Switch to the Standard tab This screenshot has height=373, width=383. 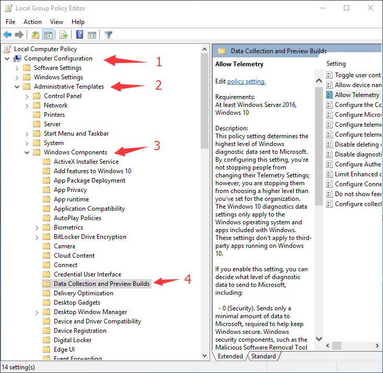coord(263,356)
